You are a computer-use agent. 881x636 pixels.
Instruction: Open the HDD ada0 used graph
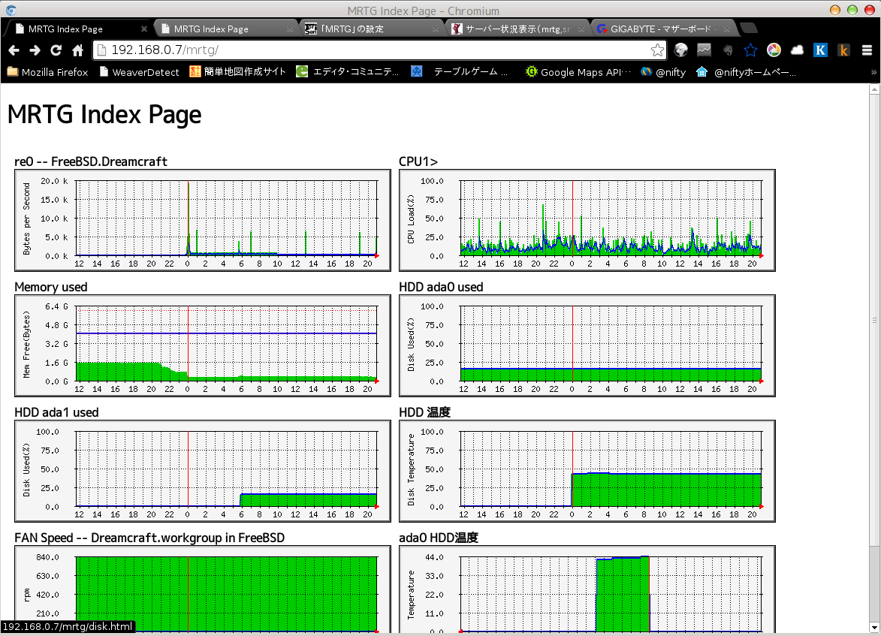(587, 345)
